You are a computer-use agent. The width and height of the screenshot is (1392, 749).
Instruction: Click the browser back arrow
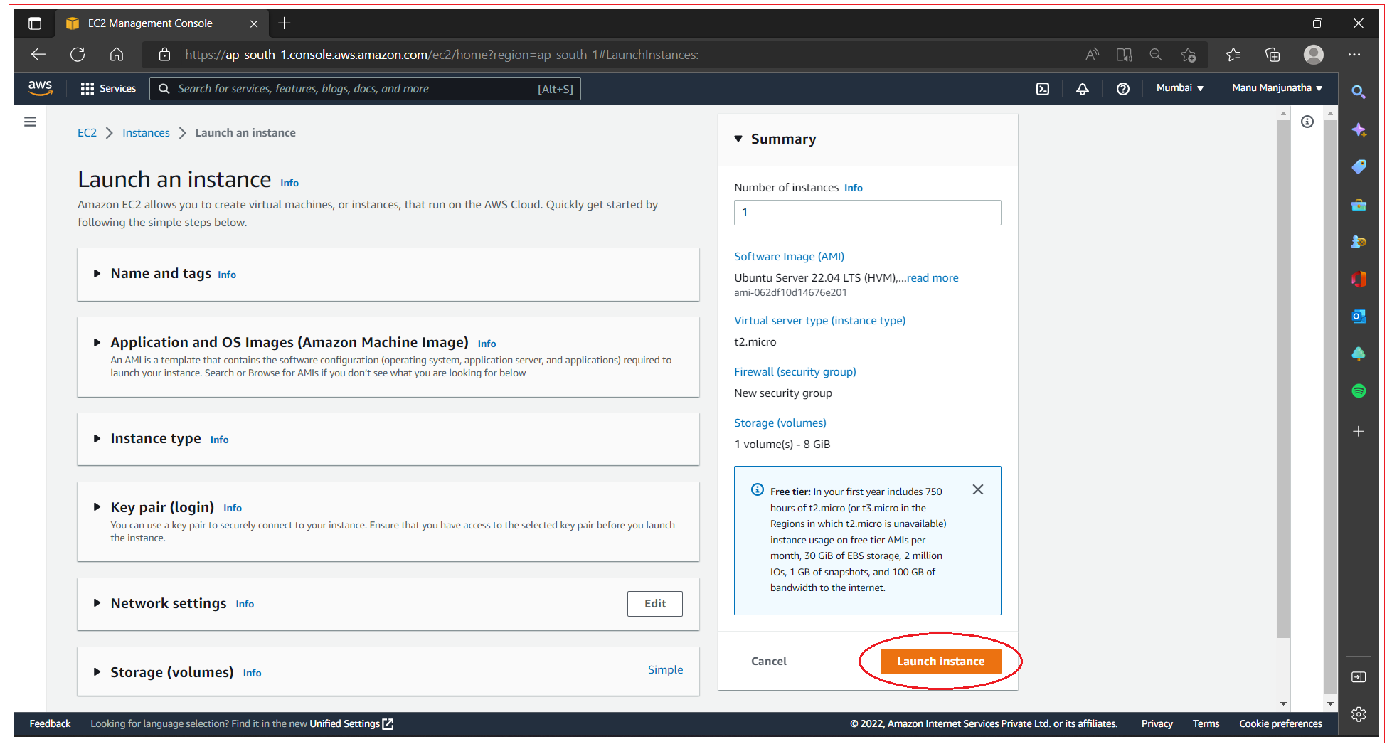(x=38, y=55)
